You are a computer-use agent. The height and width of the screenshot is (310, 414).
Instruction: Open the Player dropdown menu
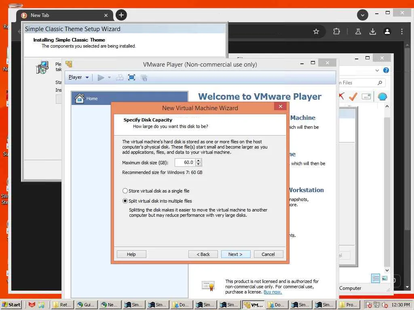[78, 77]
